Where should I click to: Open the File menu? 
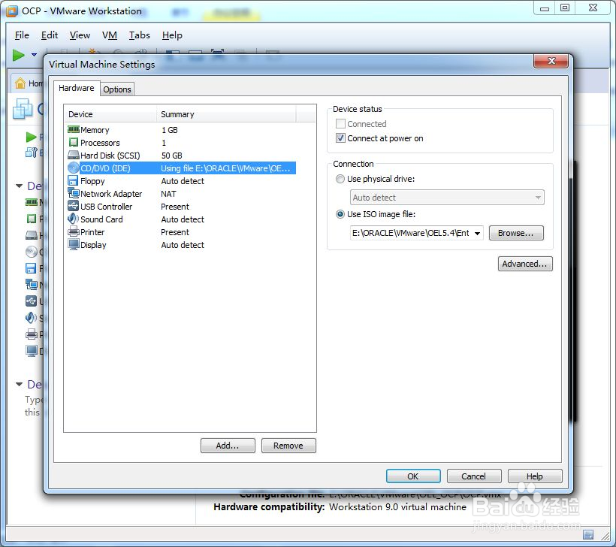tap(22, 35)
